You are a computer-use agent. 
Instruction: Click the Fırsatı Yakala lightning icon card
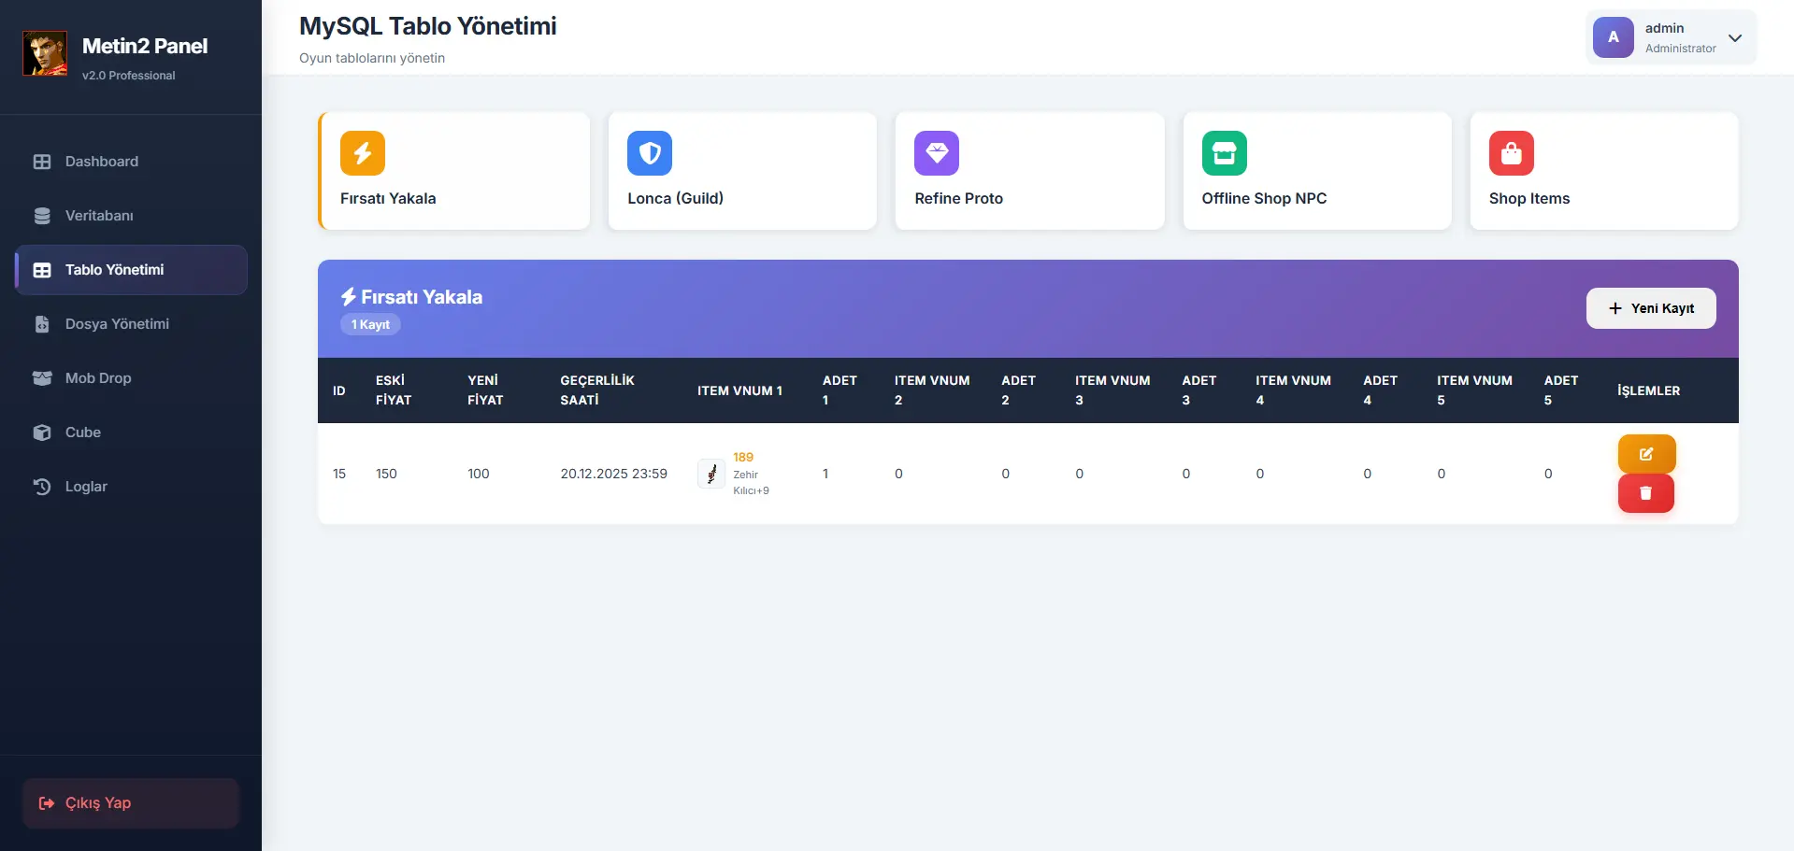pos(363,153)
